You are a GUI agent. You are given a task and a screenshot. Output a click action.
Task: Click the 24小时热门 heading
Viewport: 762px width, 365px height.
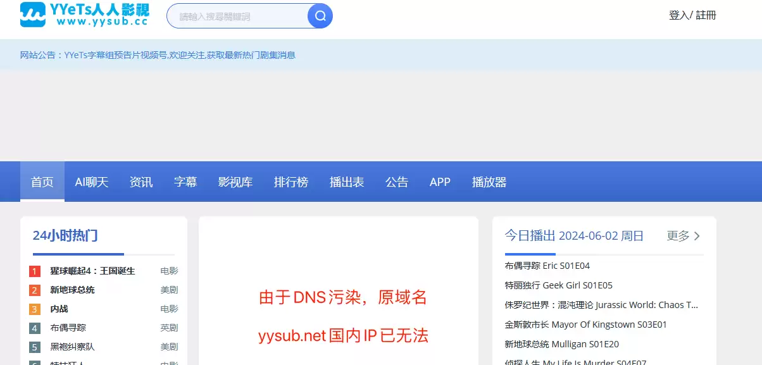(x=65, y=236)
